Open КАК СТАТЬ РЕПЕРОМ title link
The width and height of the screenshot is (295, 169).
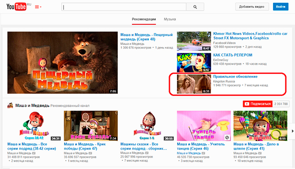[x=233, y=55]
